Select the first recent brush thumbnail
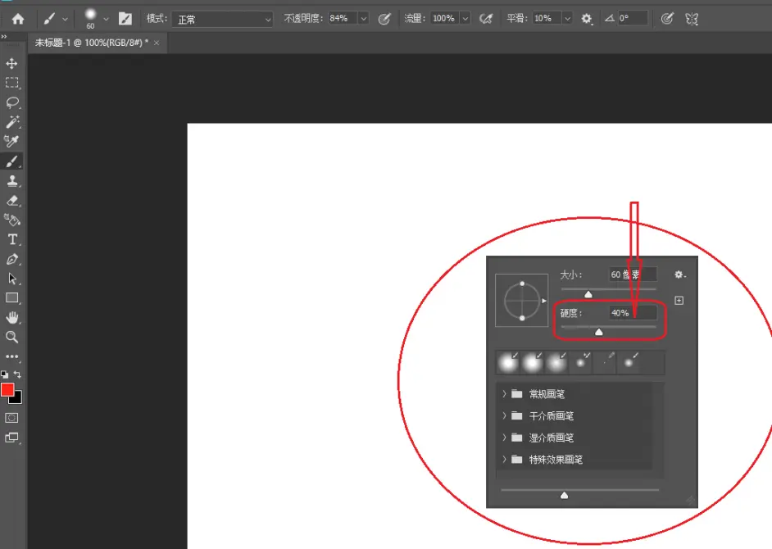The image size is (772, 549). (508, 362)
